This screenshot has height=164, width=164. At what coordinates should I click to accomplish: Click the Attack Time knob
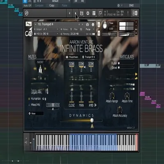(x=127, y=96)
